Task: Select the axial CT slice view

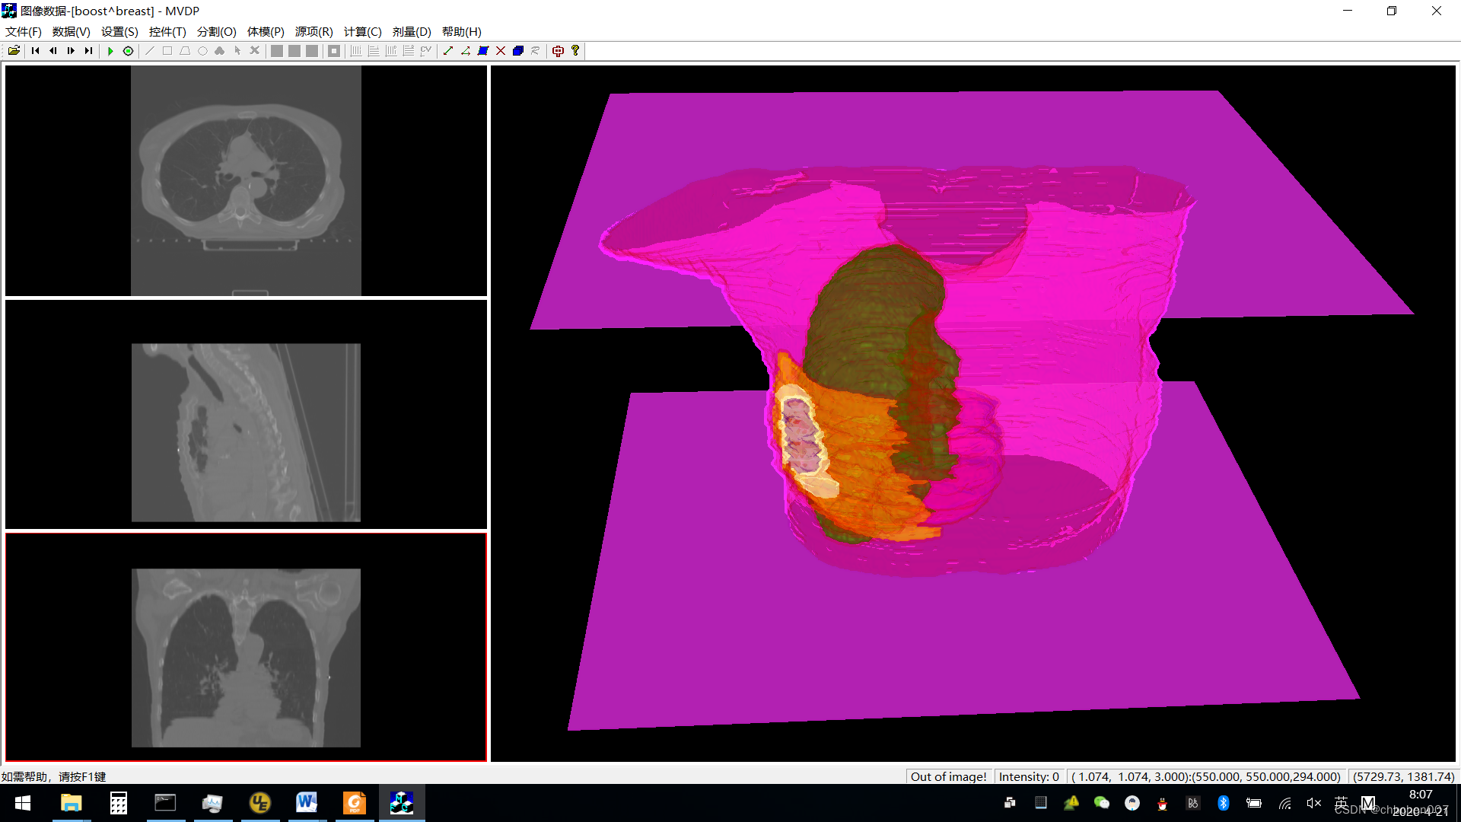Action: pyautogui.click(x=246, y=180)
